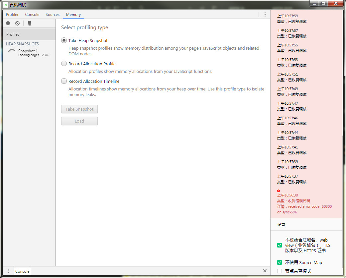Select the Memory tab
The width and height of the screenshot is (346, 278).
click(73, 15)
